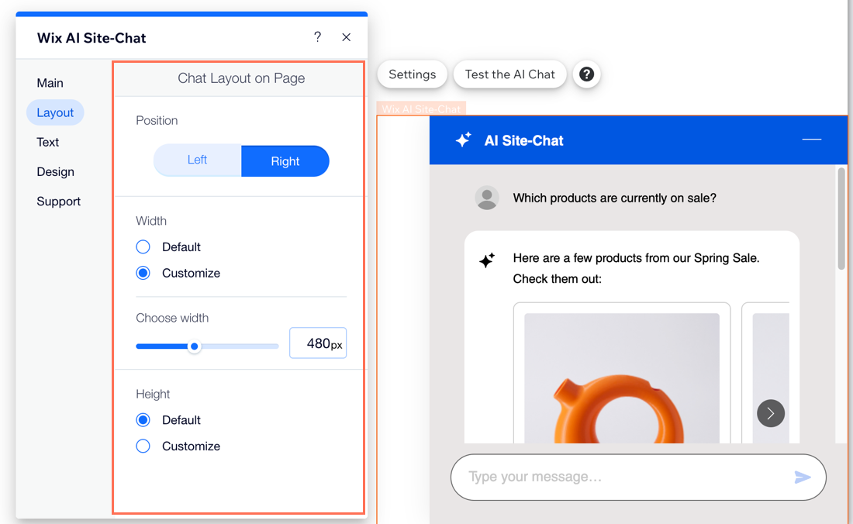The width and height of the screenshot is (853, 524).
Task: Set chat position to Right
Action: pos(285,161)
